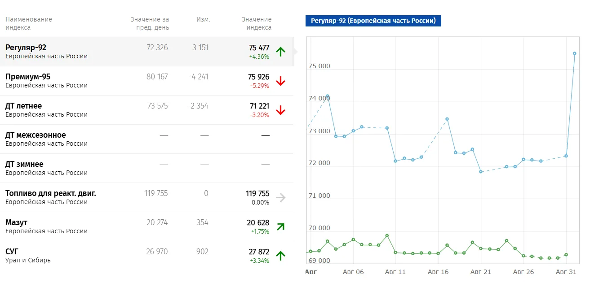The width and height of the screenshot is (590, 283).
Task: Click the 75 477 index value
Action: [259, 48]
